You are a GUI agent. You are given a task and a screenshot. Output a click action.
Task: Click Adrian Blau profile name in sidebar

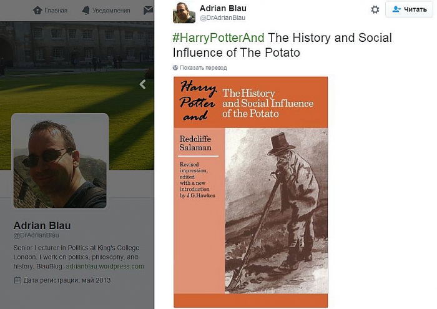coord(42,225)
